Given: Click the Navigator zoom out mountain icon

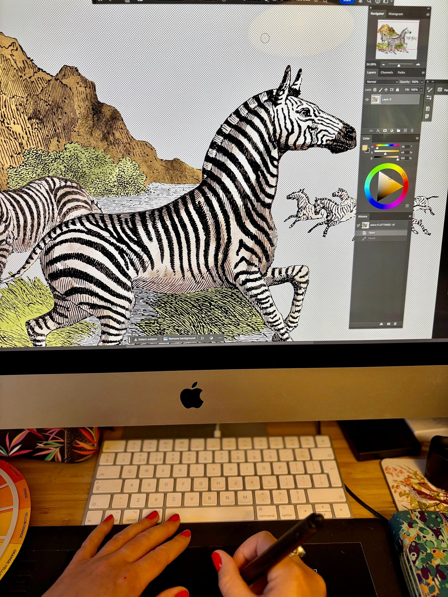Looking at the screenshot, I should pos(384,64).
